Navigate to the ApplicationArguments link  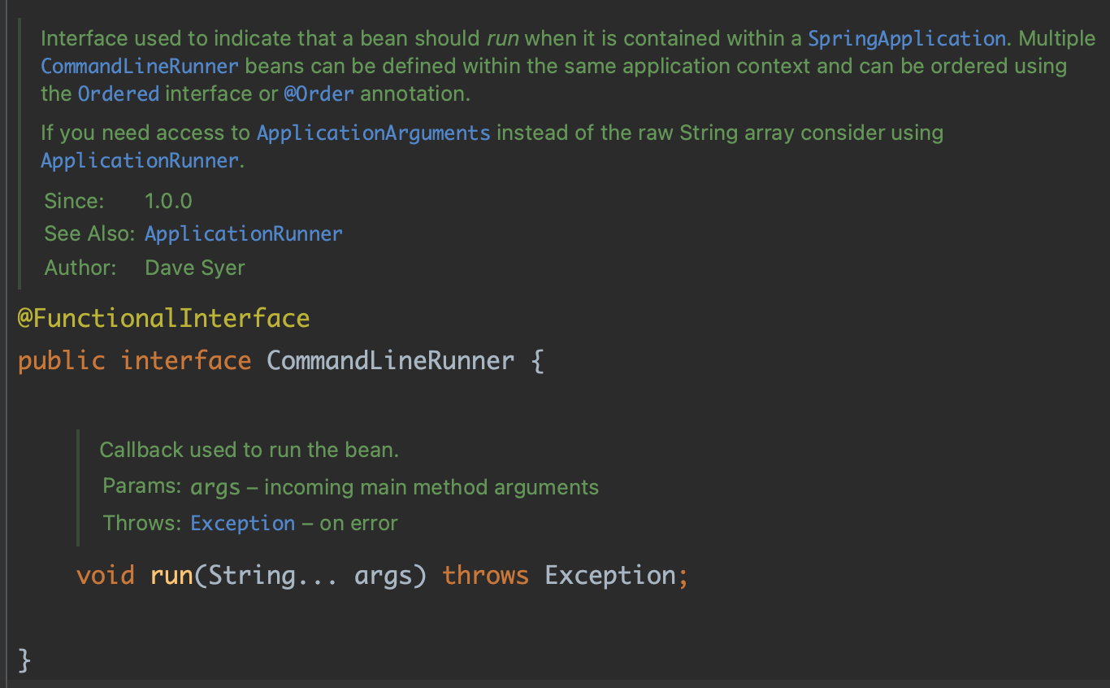coord(374,133)
